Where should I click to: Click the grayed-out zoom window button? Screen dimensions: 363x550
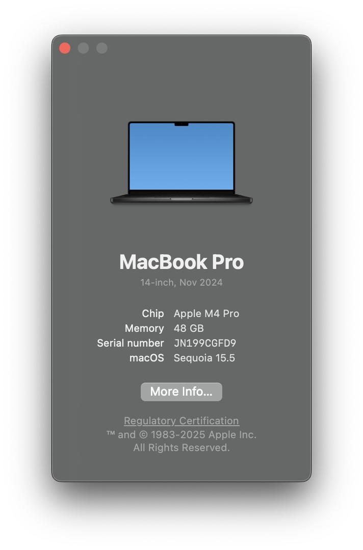coord(102,48)
